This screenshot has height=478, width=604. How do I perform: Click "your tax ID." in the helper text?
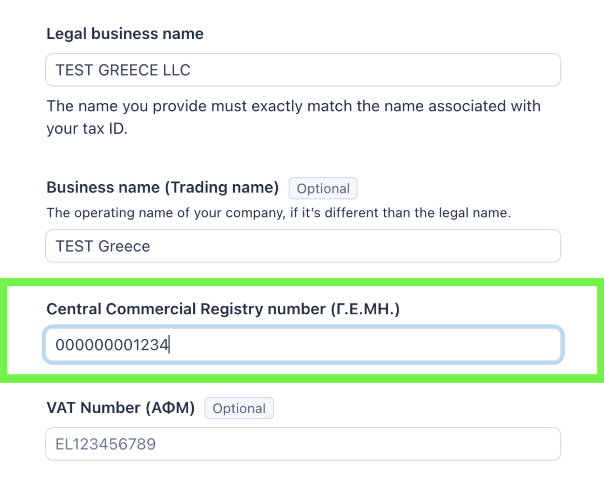[x=87, y=129]
